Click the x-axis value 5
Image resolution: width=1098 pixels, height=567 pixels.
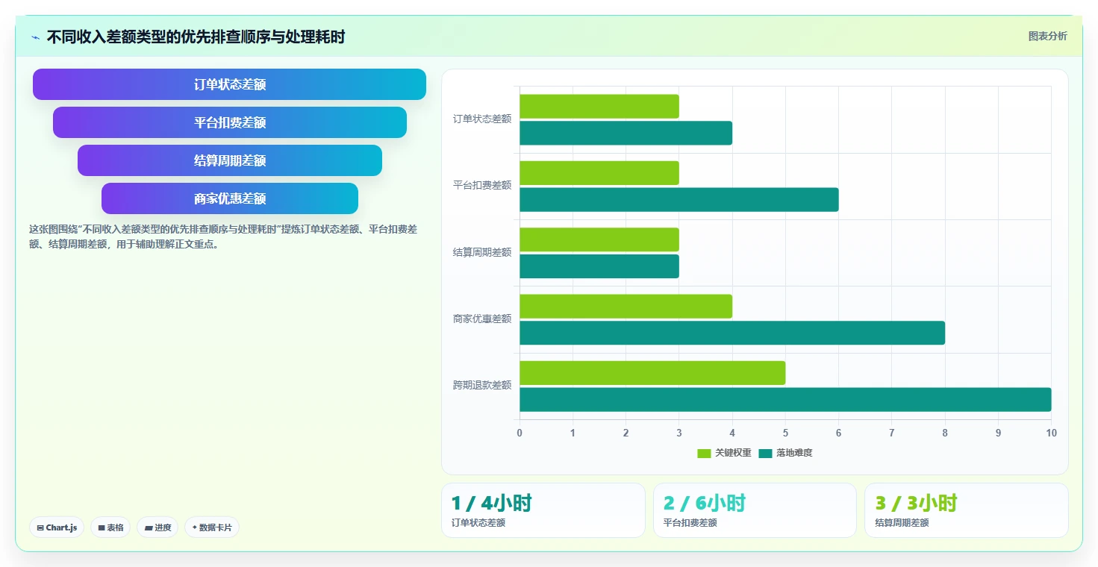tap(785, 433)
